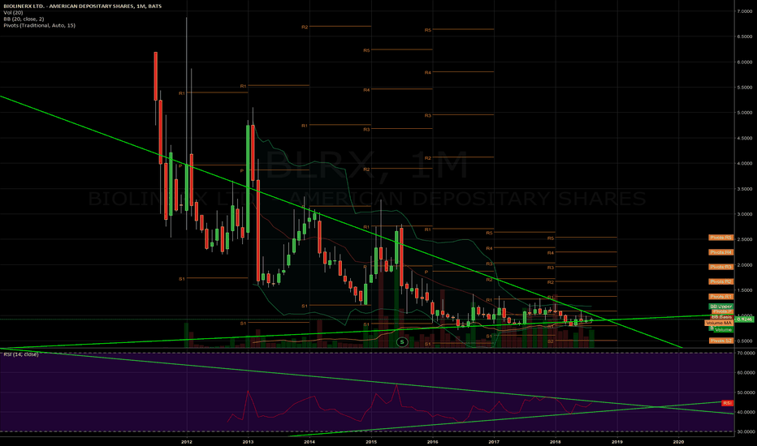Click the 3.5000 price axis value

pos(745,189)
